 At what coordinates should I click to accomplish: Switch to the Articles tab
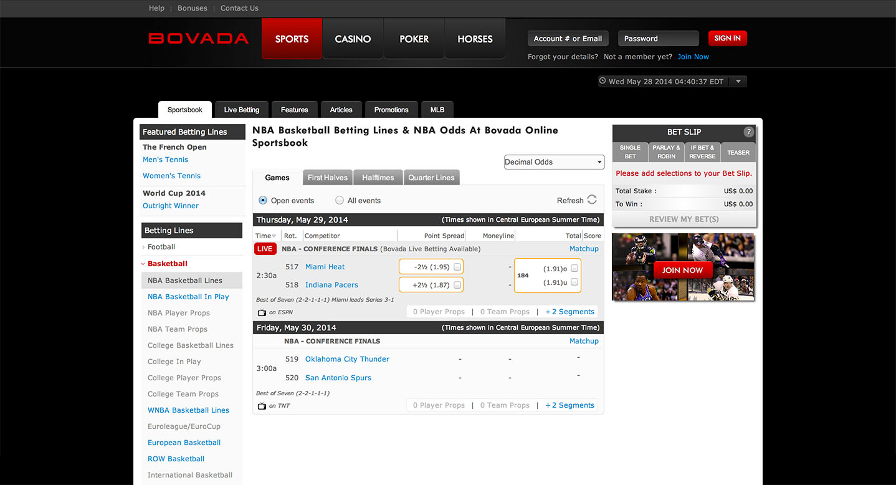click(341, 110)
